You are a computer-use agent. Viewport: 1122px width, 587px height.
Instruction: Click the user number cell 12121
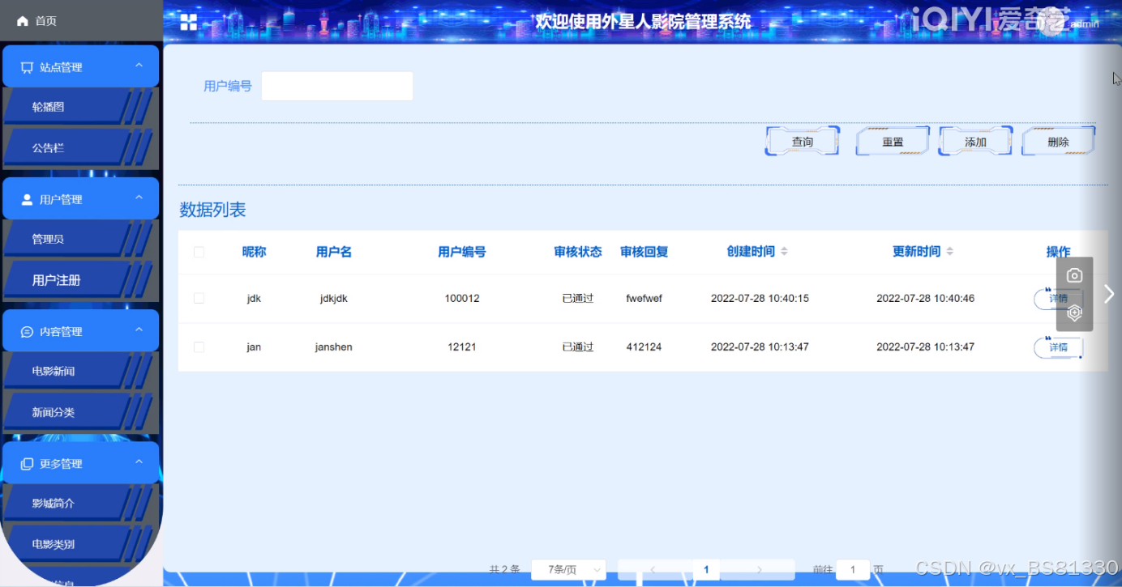pyautogui.click(x=462, y=347)
